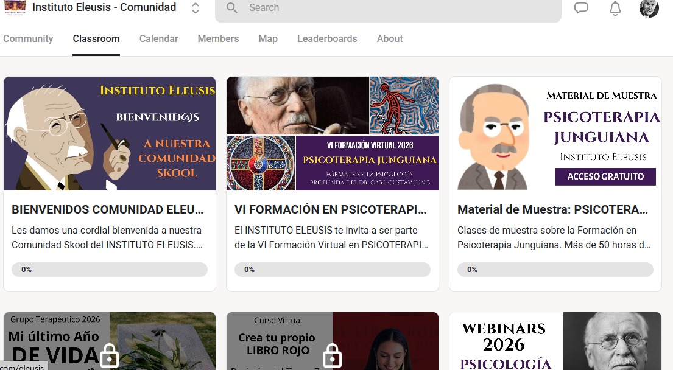Click the 'El INSTITUTO ELEUSIS te invita' description
Screen dimensions: 673x370
click(331, 237)
